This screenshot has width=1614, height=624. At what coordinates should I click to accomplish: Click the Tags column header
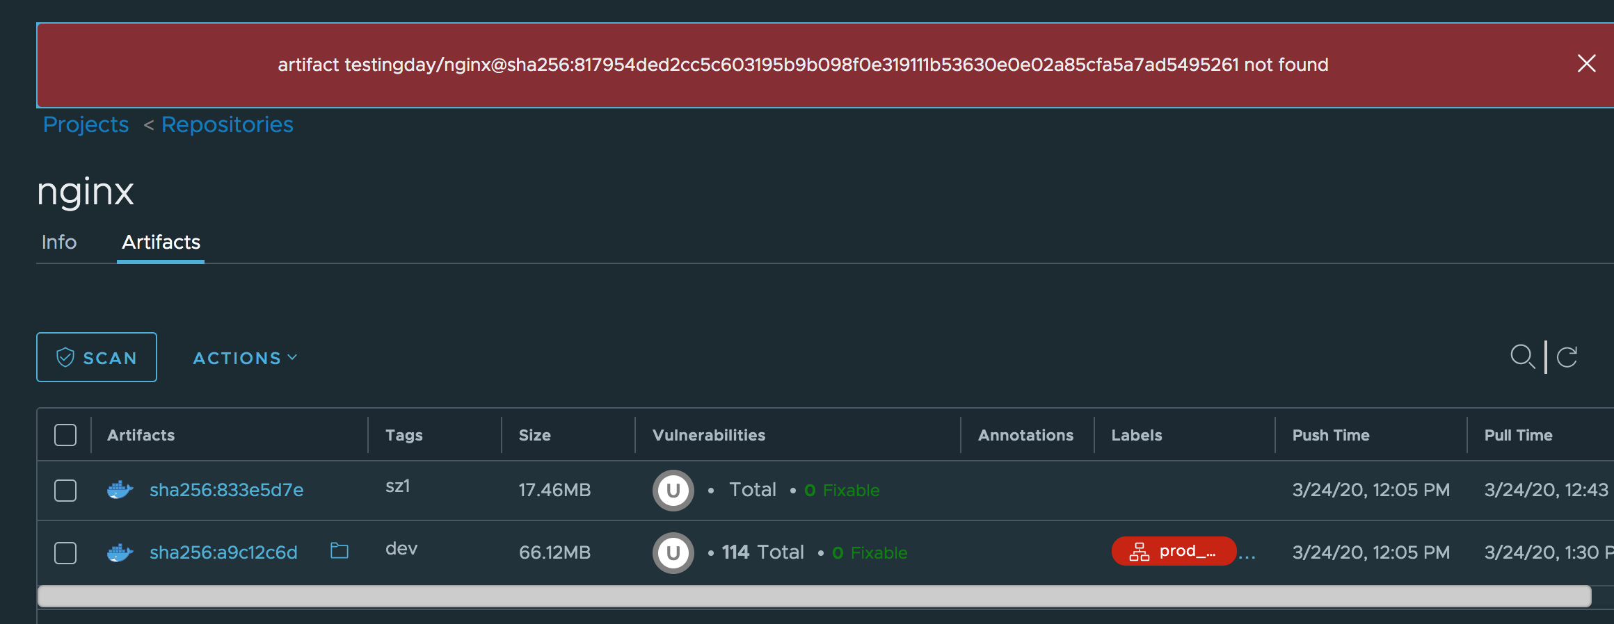coord(403,435)
